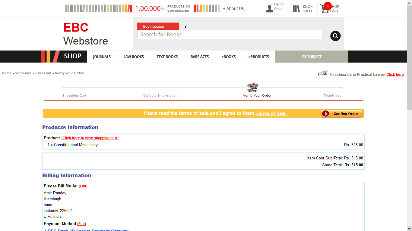The width and height of the screenshot is (412, 231).
Task: Click the Hello! Amit greeting
Action: pyautogui.click(x=279, y=9)
